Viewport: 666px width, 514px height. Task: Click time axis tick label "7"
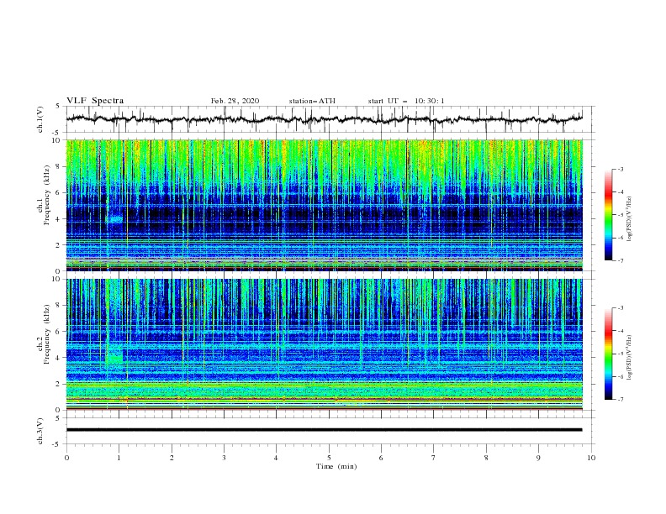[x=434, y=458]
